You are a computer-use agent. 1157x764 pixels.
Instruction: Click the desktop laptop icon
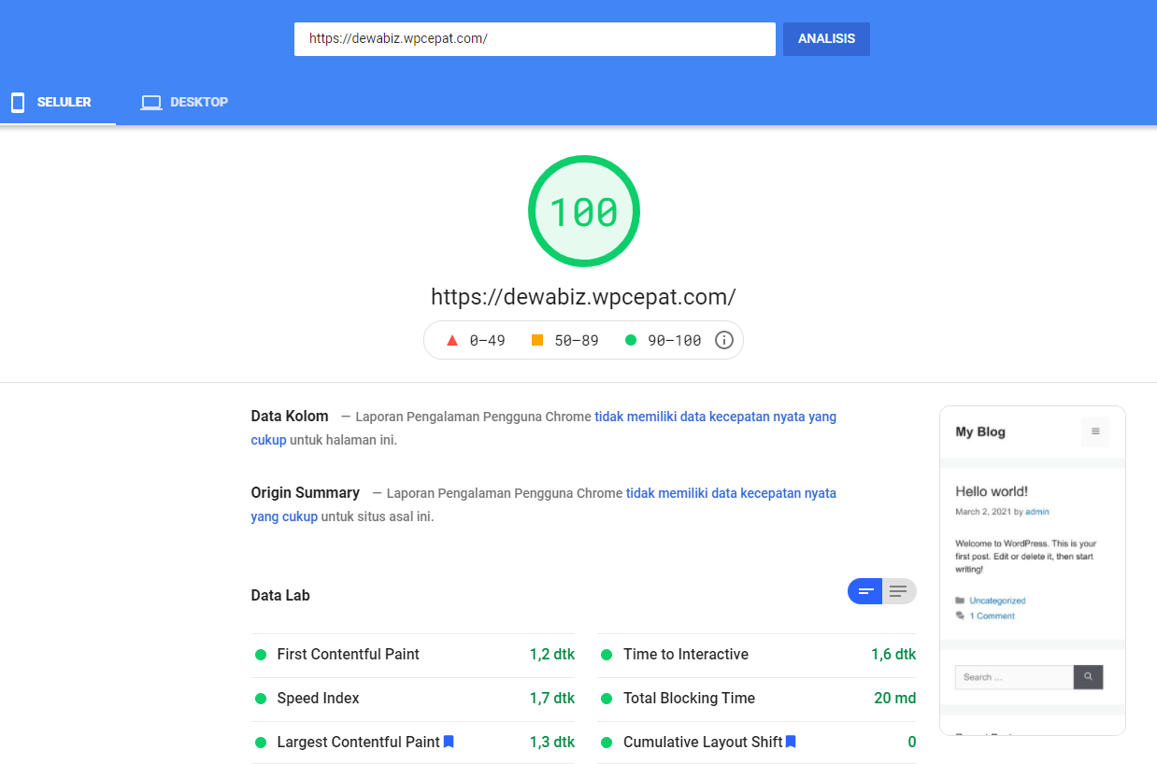point(151,102)
